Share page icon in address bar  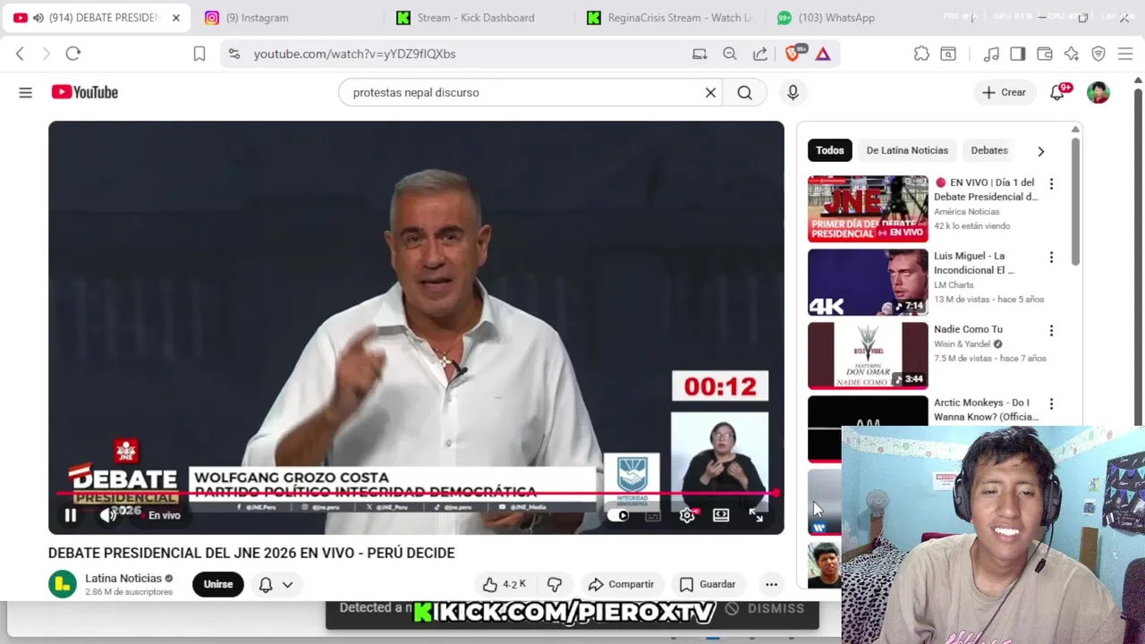click(760, 54)
